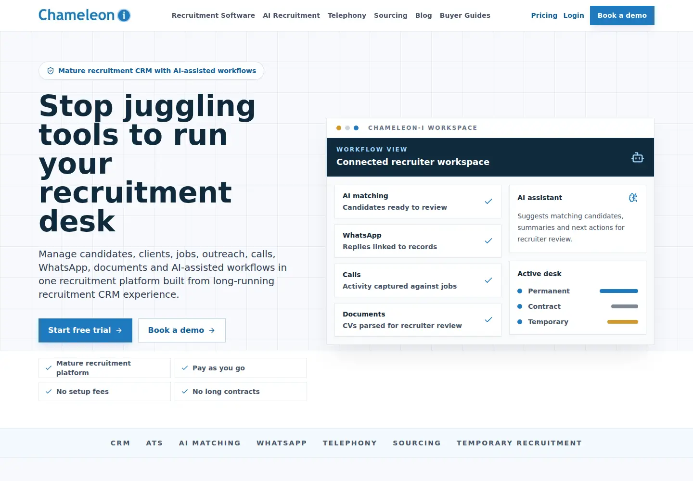
Task: Click the robot icon in workflow header
Action: coord(638,158)
